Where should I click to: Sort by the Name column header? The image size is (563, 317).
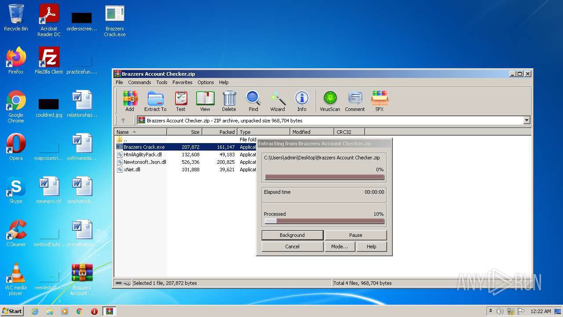140,132
